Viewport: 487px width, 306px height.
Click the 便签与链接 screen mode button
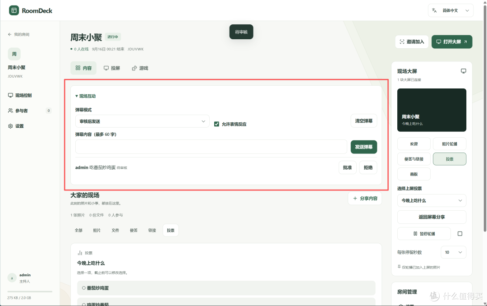pos(413,159)
